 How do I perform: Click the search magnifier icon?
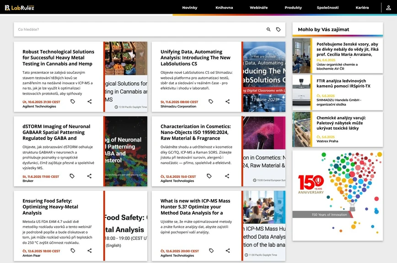[x=268, y=29]
